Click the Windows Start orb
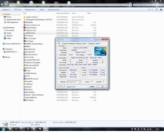This screenshot has height=140, width=164. point(4,129)
